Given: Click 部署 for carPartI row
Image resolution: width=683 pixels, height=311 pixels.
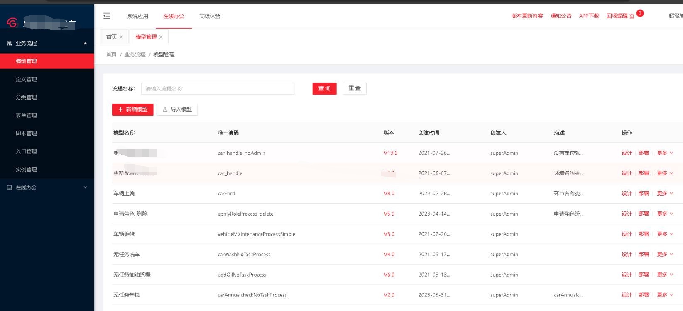Looking at the screenshot, I should pyautogui.click(x=644, y=194).
